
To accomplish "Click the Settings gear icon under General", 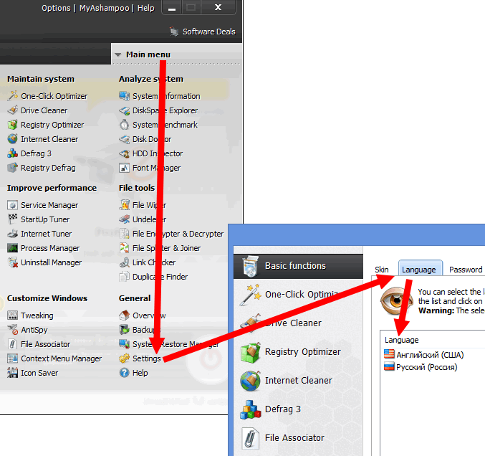I will tap(125, 358).
